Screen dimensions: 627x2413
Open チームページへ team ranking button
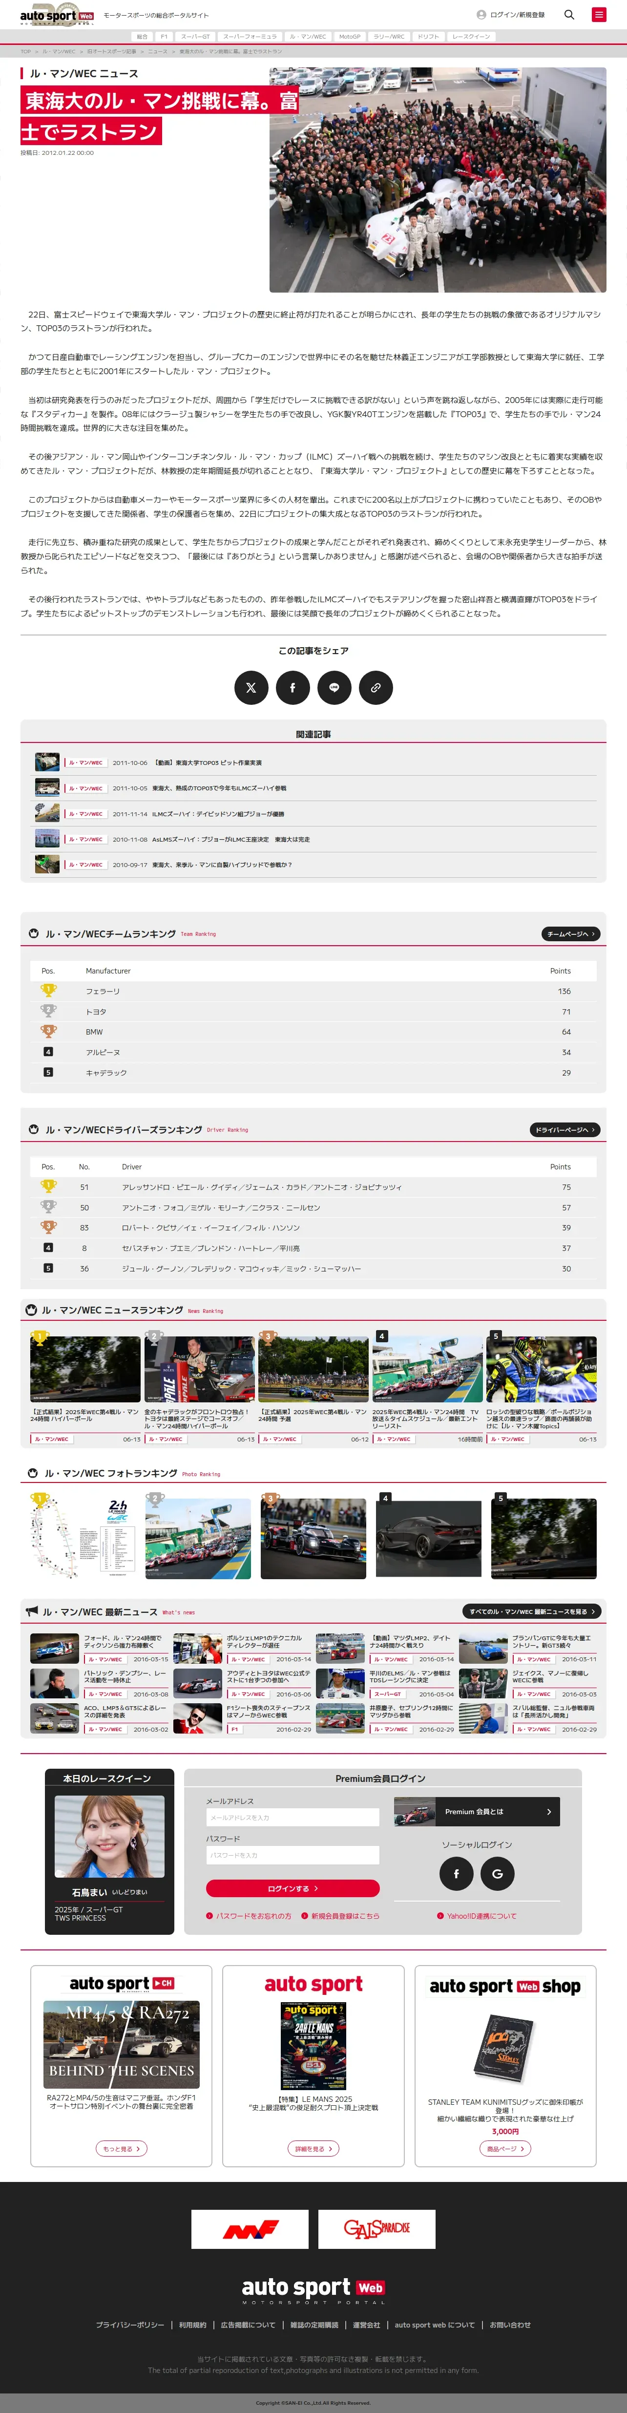[x=571, y=934]
